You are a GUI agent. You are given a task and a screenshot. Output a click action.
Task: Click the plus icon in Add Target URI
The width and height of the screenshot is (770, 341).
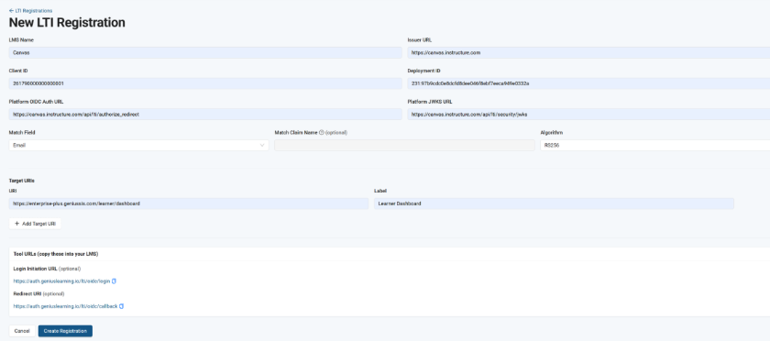17,224
